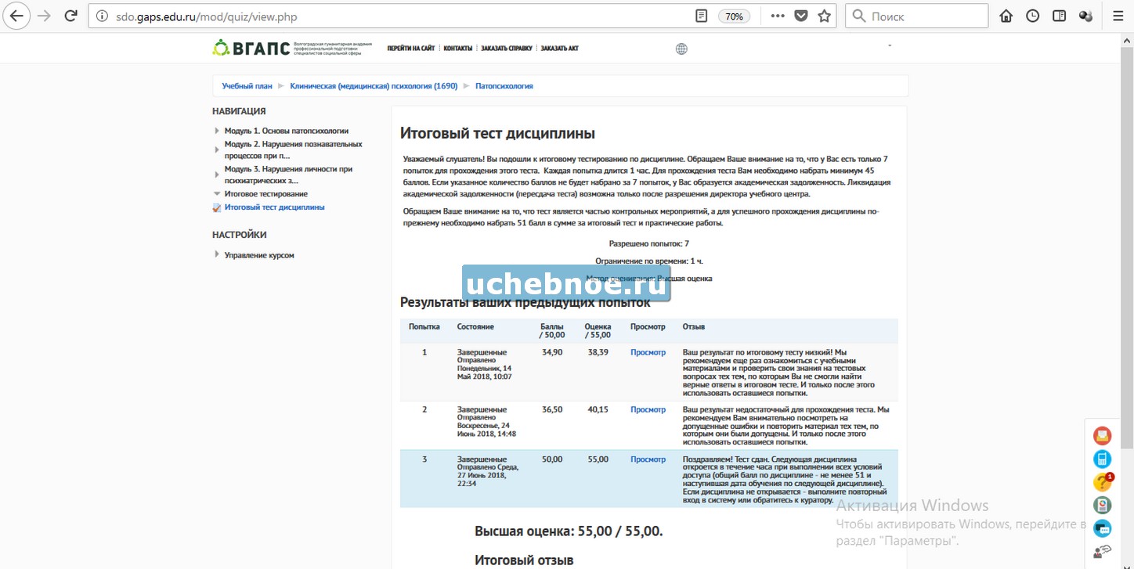Image resolution: width=1134 pixels, height=569 pixels.
Task: Click Высшая оценка: 55,00 / 55,00 text
Action: (569, 531)
